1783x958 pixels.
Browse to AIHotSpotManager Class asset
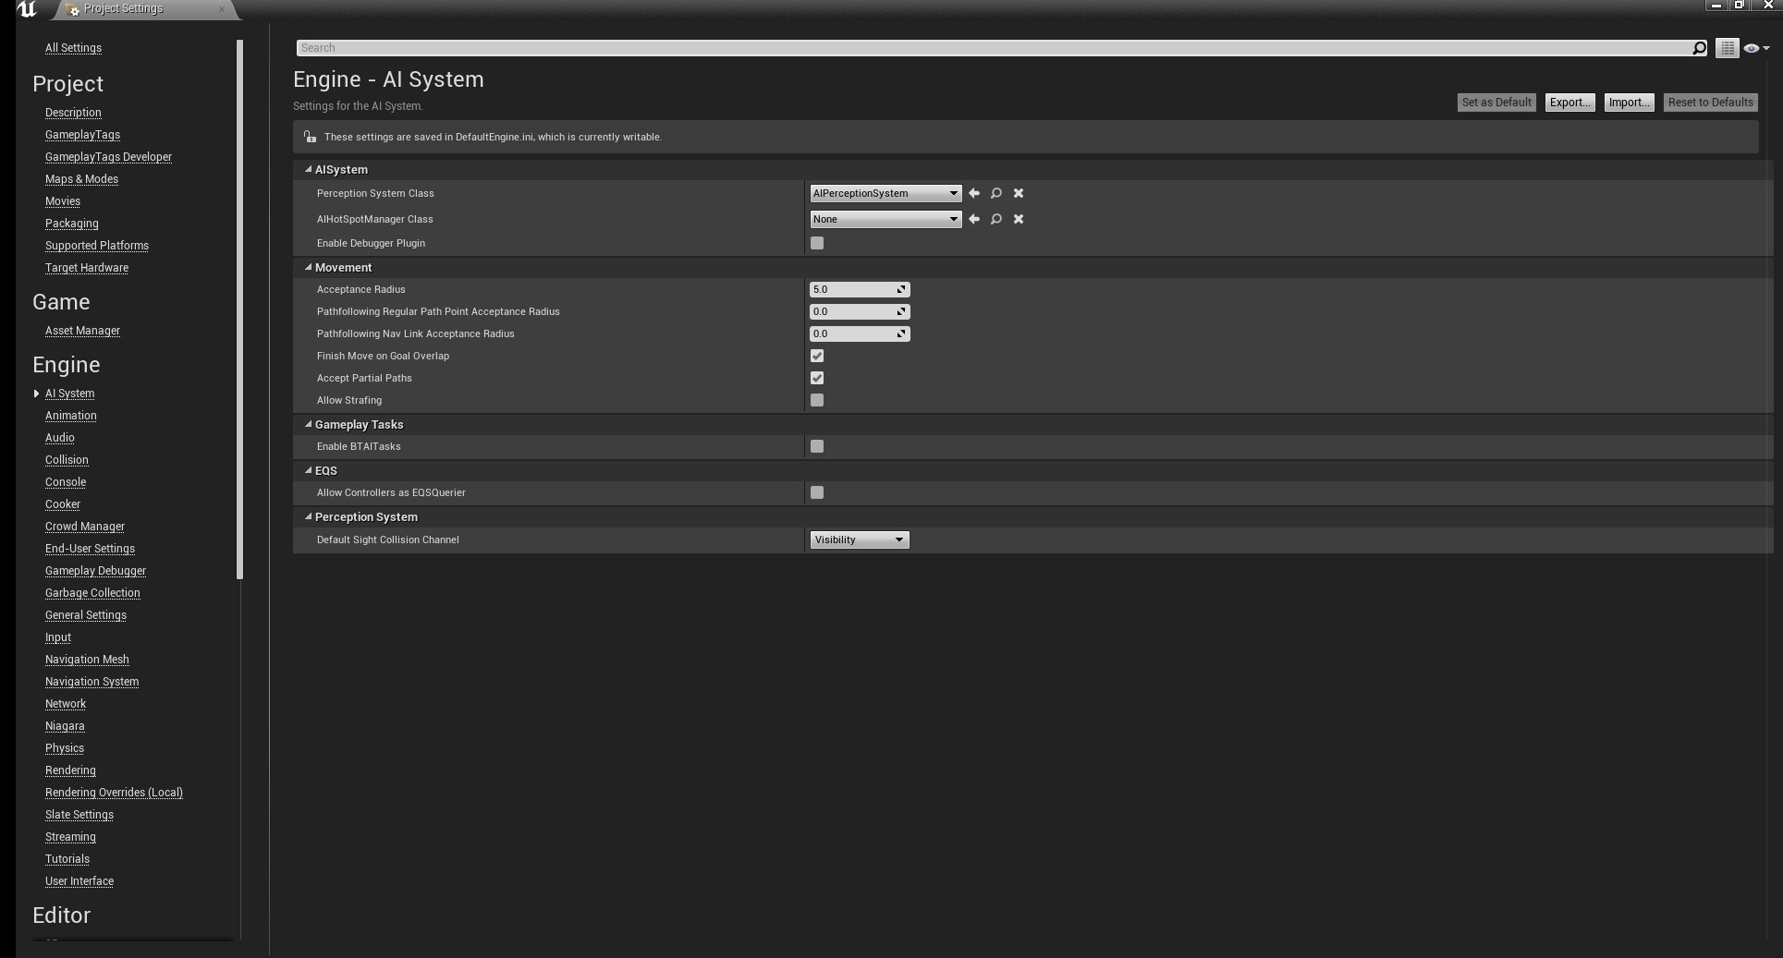point(995,219)
